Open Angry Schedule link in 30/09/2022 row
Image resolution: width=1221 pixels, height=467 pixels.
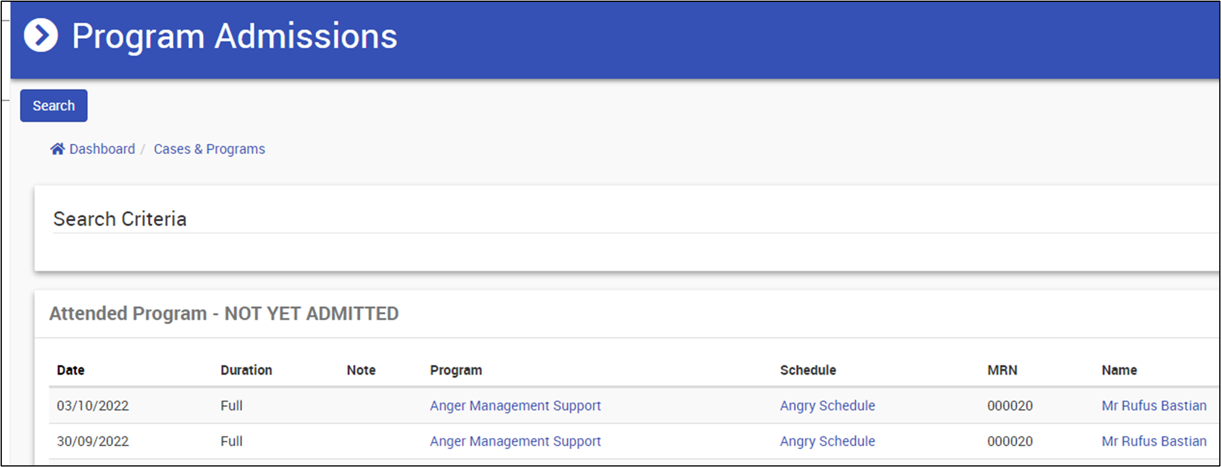click(827, 442)
